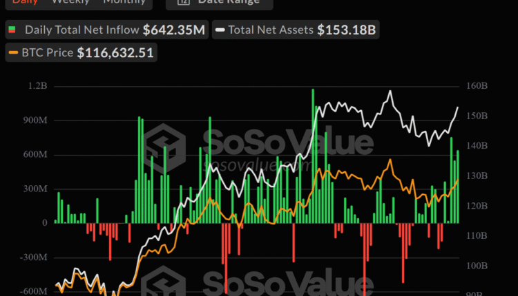This screenshot has height=296, width=518.
Task: Click the $116,632.51 BTC price value
Action: click(115, 52)
